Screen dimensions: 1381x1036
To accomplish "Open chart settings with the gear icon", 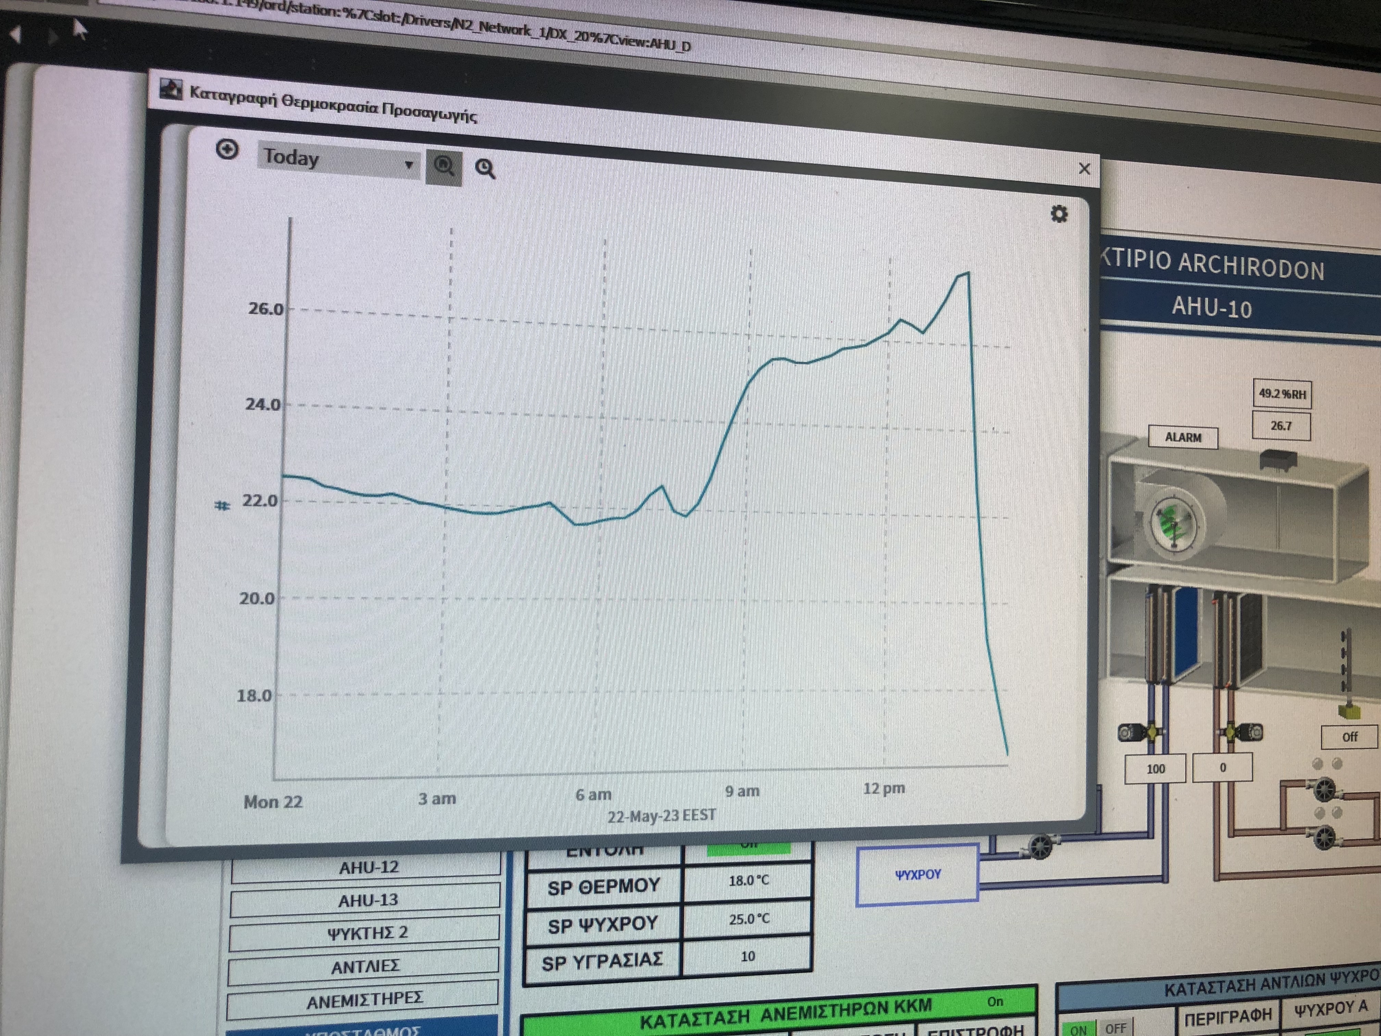I will pyautogui.click(x=1059, y=214).
